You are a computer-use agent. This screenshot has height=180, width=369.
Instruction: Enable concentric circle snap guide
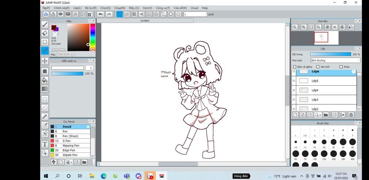pos(156,14)
